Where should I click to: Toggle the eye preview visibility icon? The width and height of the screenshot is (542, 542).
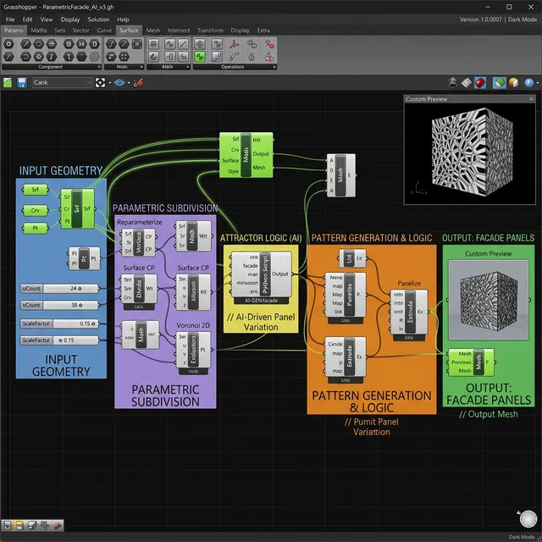coord(120,83)
